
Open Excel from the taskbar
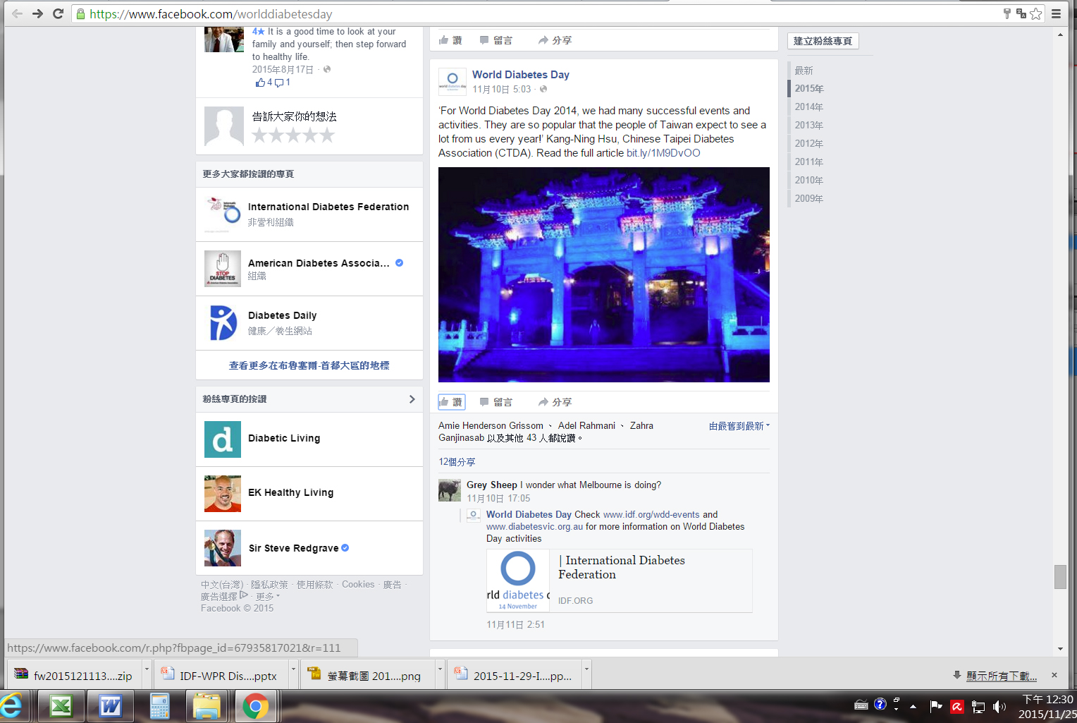pyautogui.click(x=61, y=706)
